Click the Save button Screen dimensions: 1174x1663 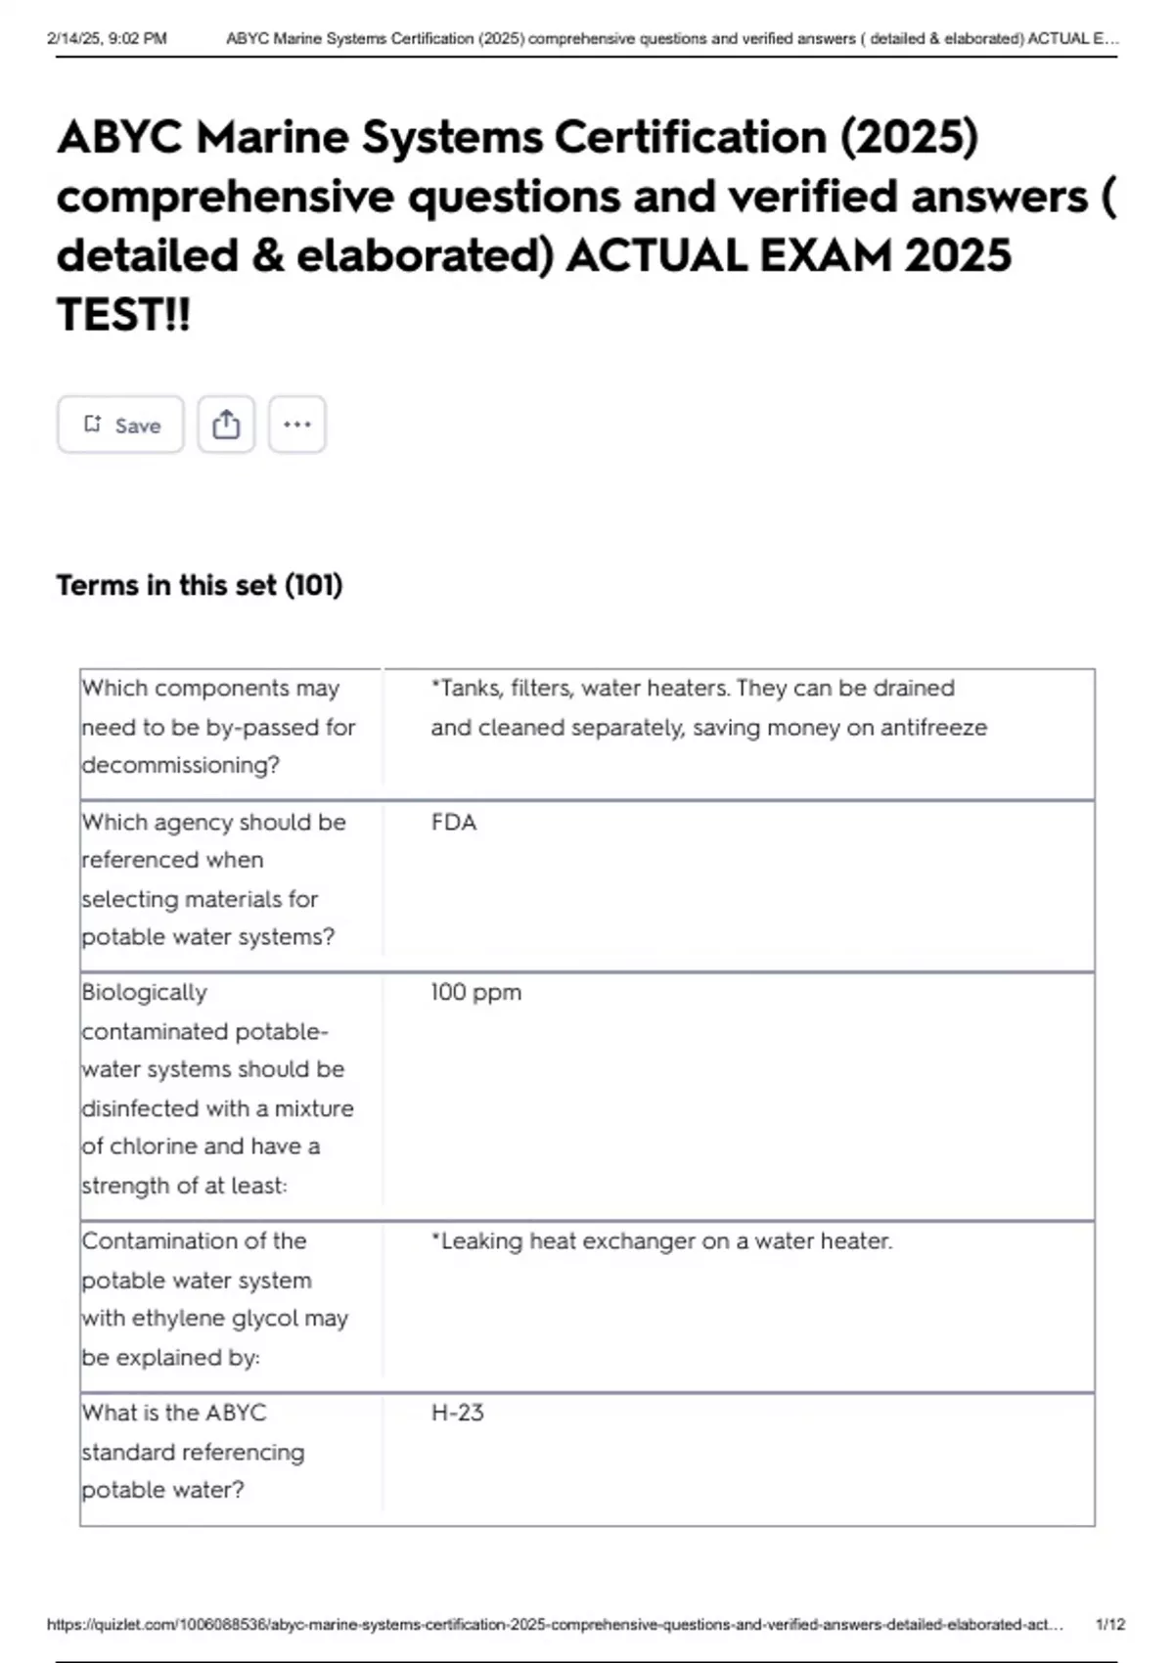click(x=120, y=425)
